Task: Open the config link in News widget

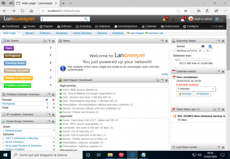Action: pyautogui.click(x=164, y=74)
